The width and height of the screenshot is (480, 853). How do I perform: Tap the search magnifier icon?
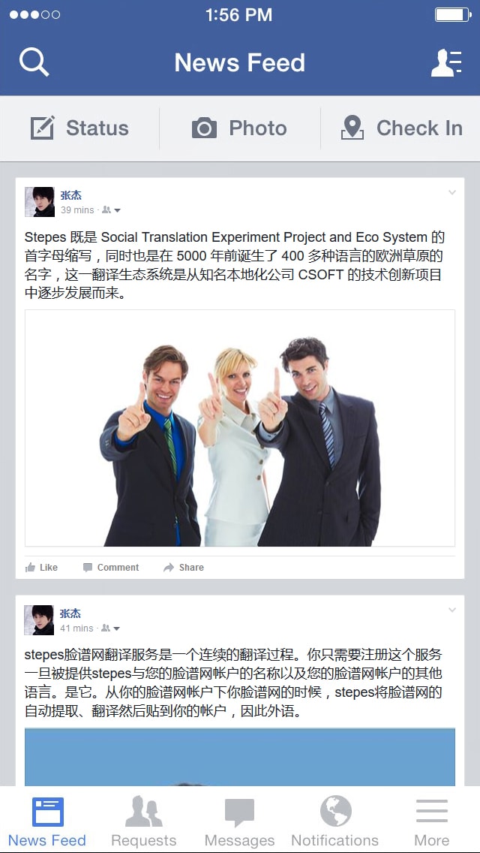[34, 62]
